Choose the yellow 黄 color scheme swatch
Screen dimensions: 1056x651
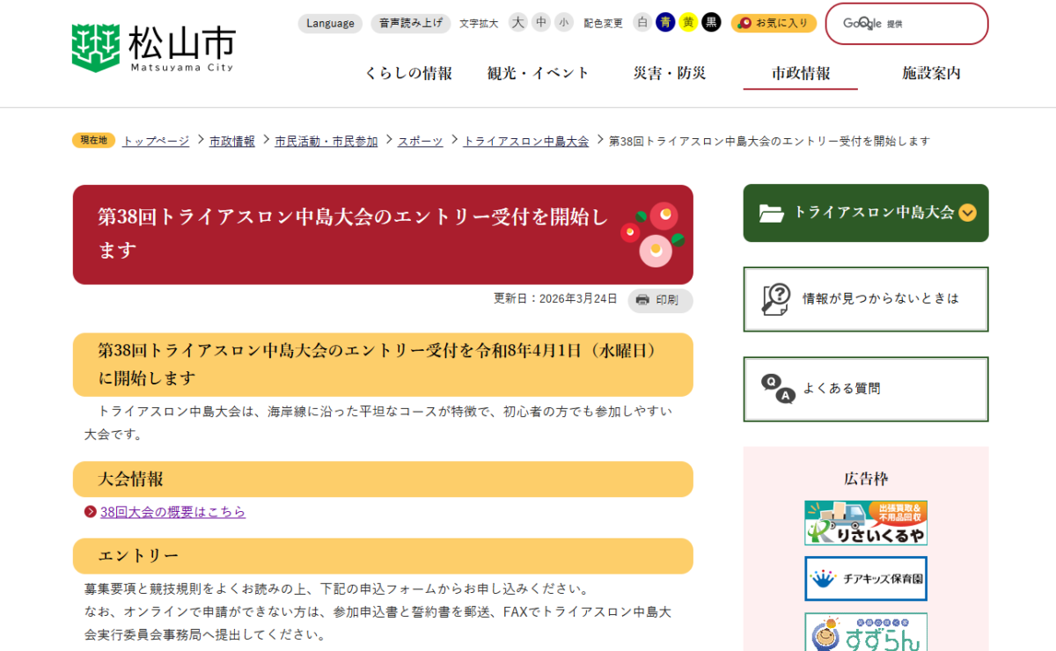[688, 23]
